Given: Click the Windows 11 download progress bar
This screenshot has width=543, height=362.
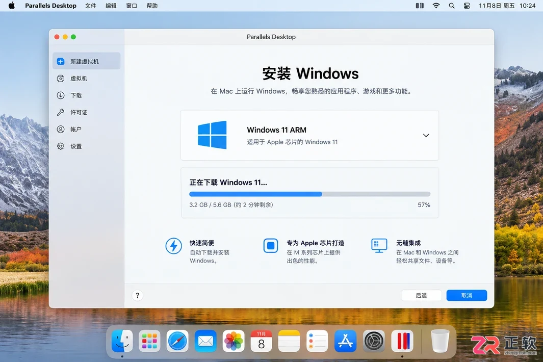Looking at the screenshot, I should click(309, 194).
